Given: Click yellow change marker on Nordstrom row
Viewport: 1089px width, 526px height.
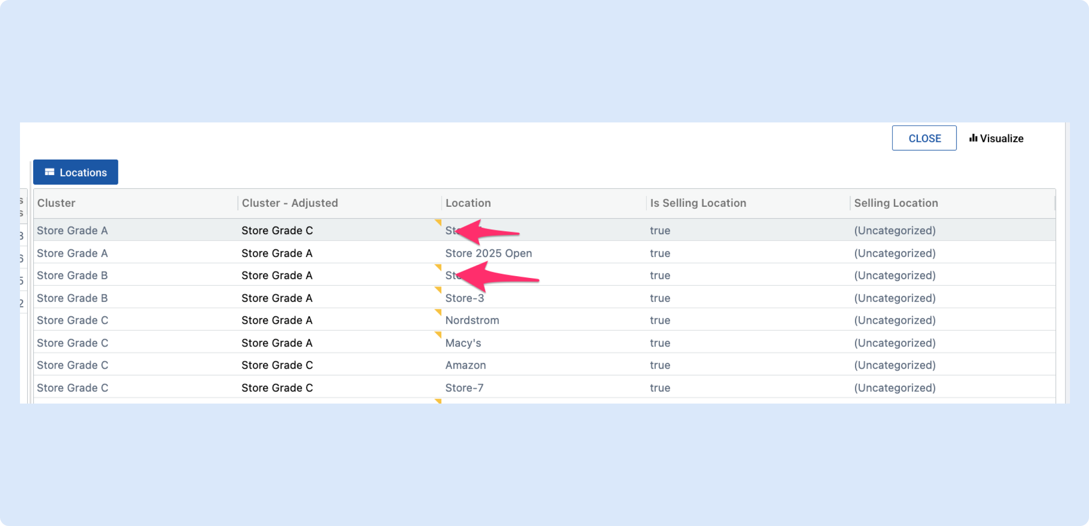Looking at the screenshot, I should [x=438, y=312].
